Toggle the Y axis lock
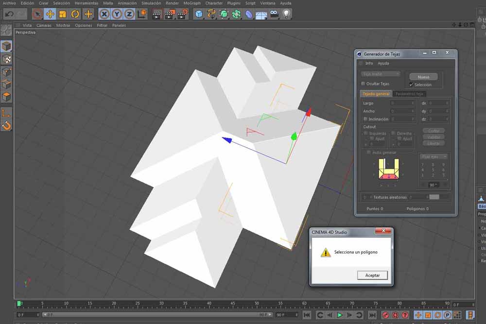This screenshot has height=324, width=486. (x=117, y=14)
